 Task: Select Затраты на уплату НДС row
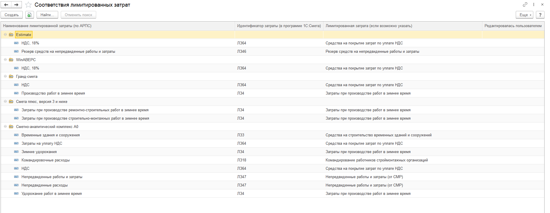click(272, 143)
